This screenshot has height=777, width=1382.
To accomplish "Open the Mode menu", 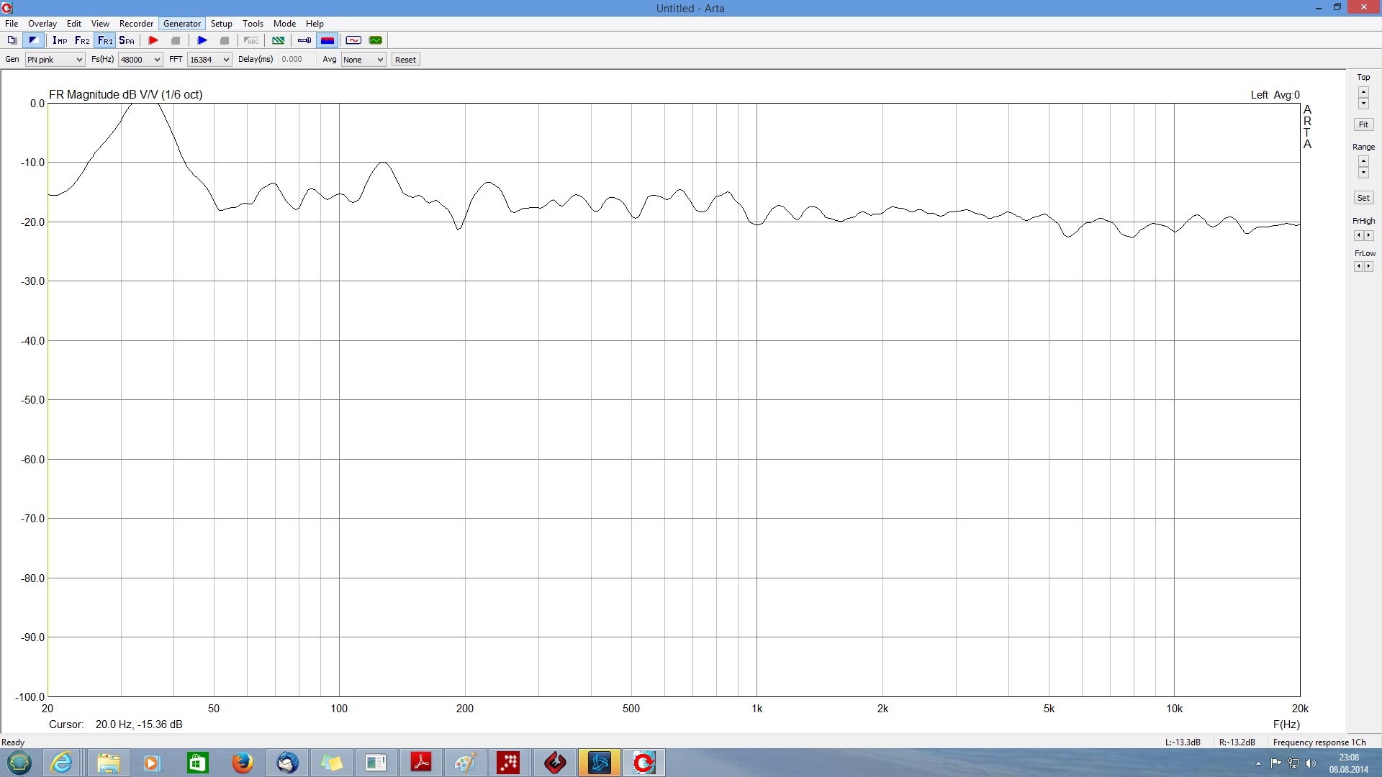I will pyautogui.click(x=284, y=24).
